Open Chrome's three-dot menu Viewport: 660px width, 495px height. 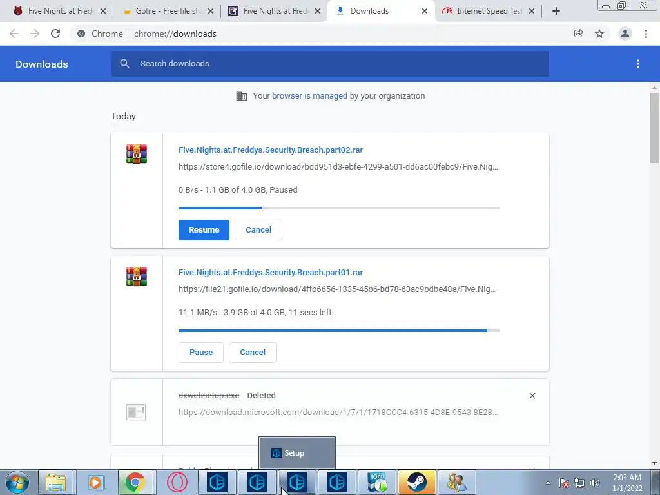(x=646, y=34)
